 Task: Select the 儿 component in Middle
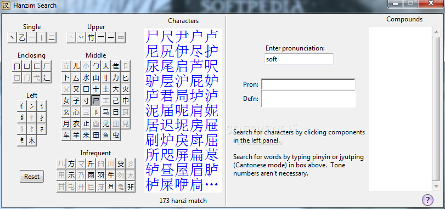point(76,66)
